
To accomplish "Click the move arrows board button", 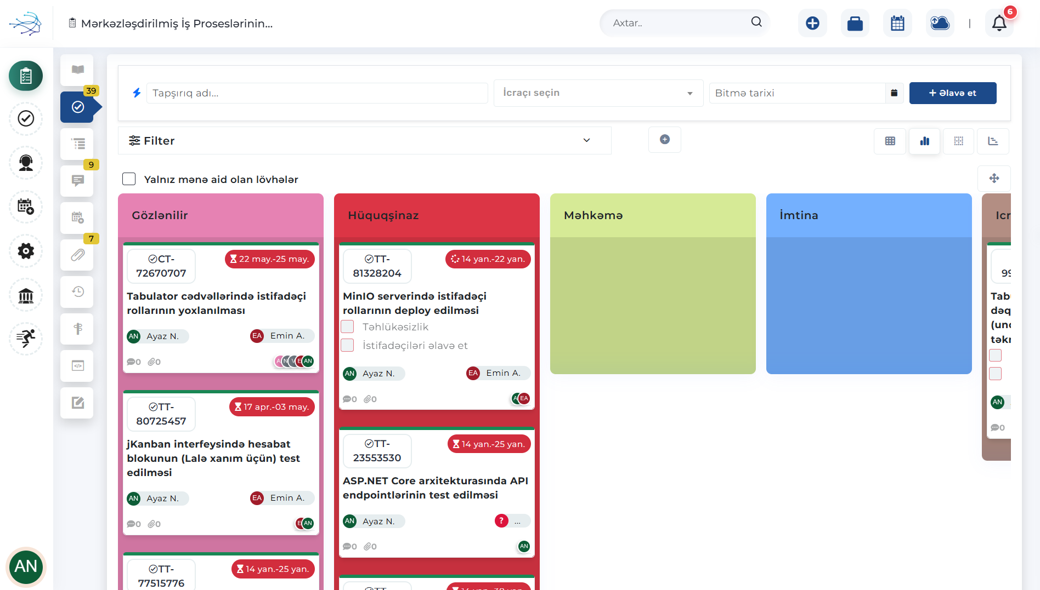I will 994,178.
